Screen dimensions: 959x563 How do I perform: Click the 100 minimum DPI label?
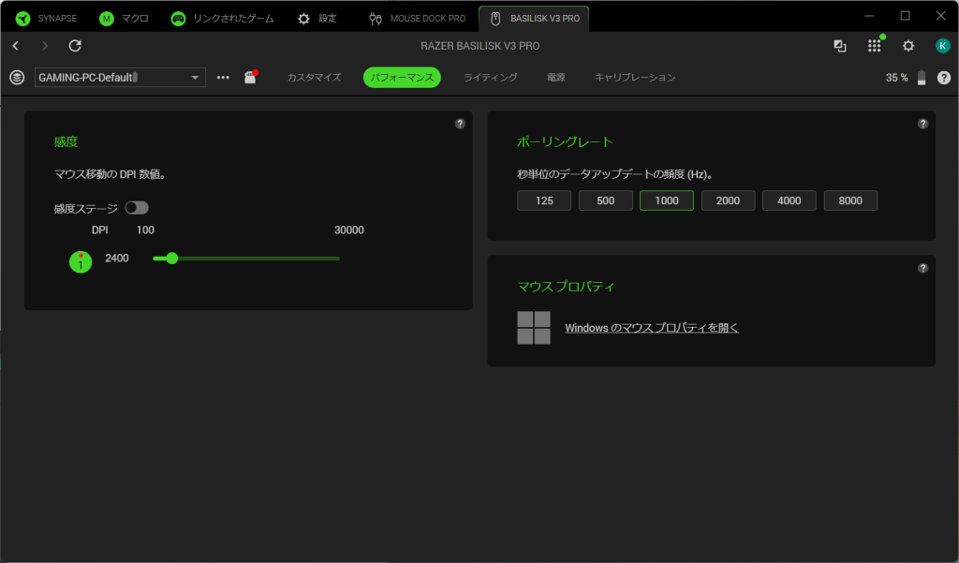145,230
